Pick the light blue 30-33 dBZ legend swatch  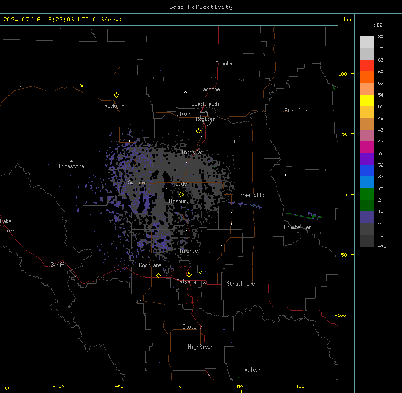367,182
